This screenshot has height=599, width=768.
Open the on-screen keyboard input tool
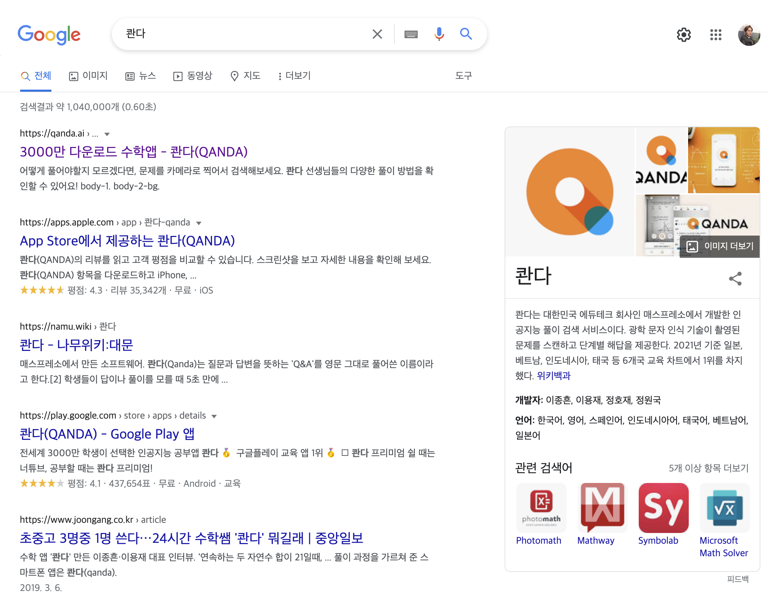pyautogui.click(x=411, y=34)
